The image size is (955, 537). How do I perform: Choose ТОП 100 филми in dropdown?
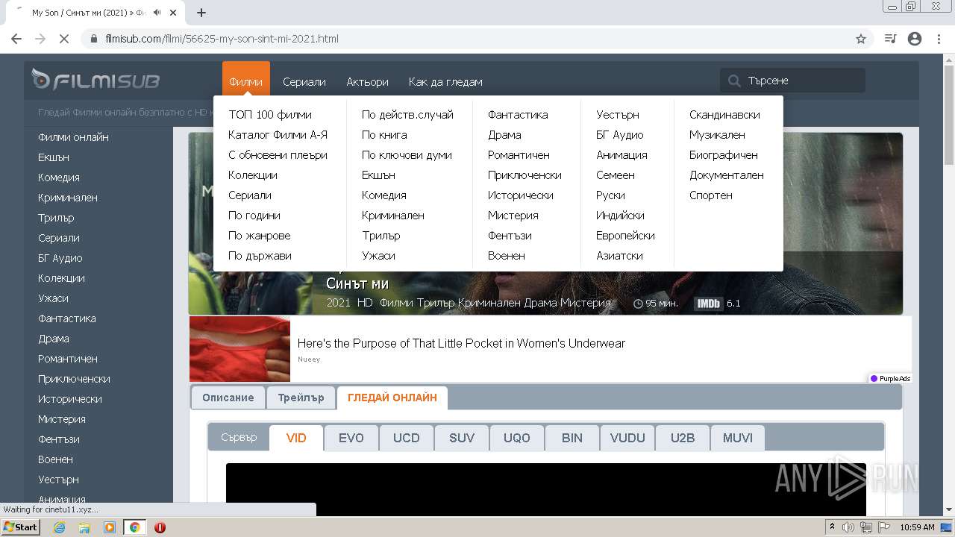coord(270,115)
